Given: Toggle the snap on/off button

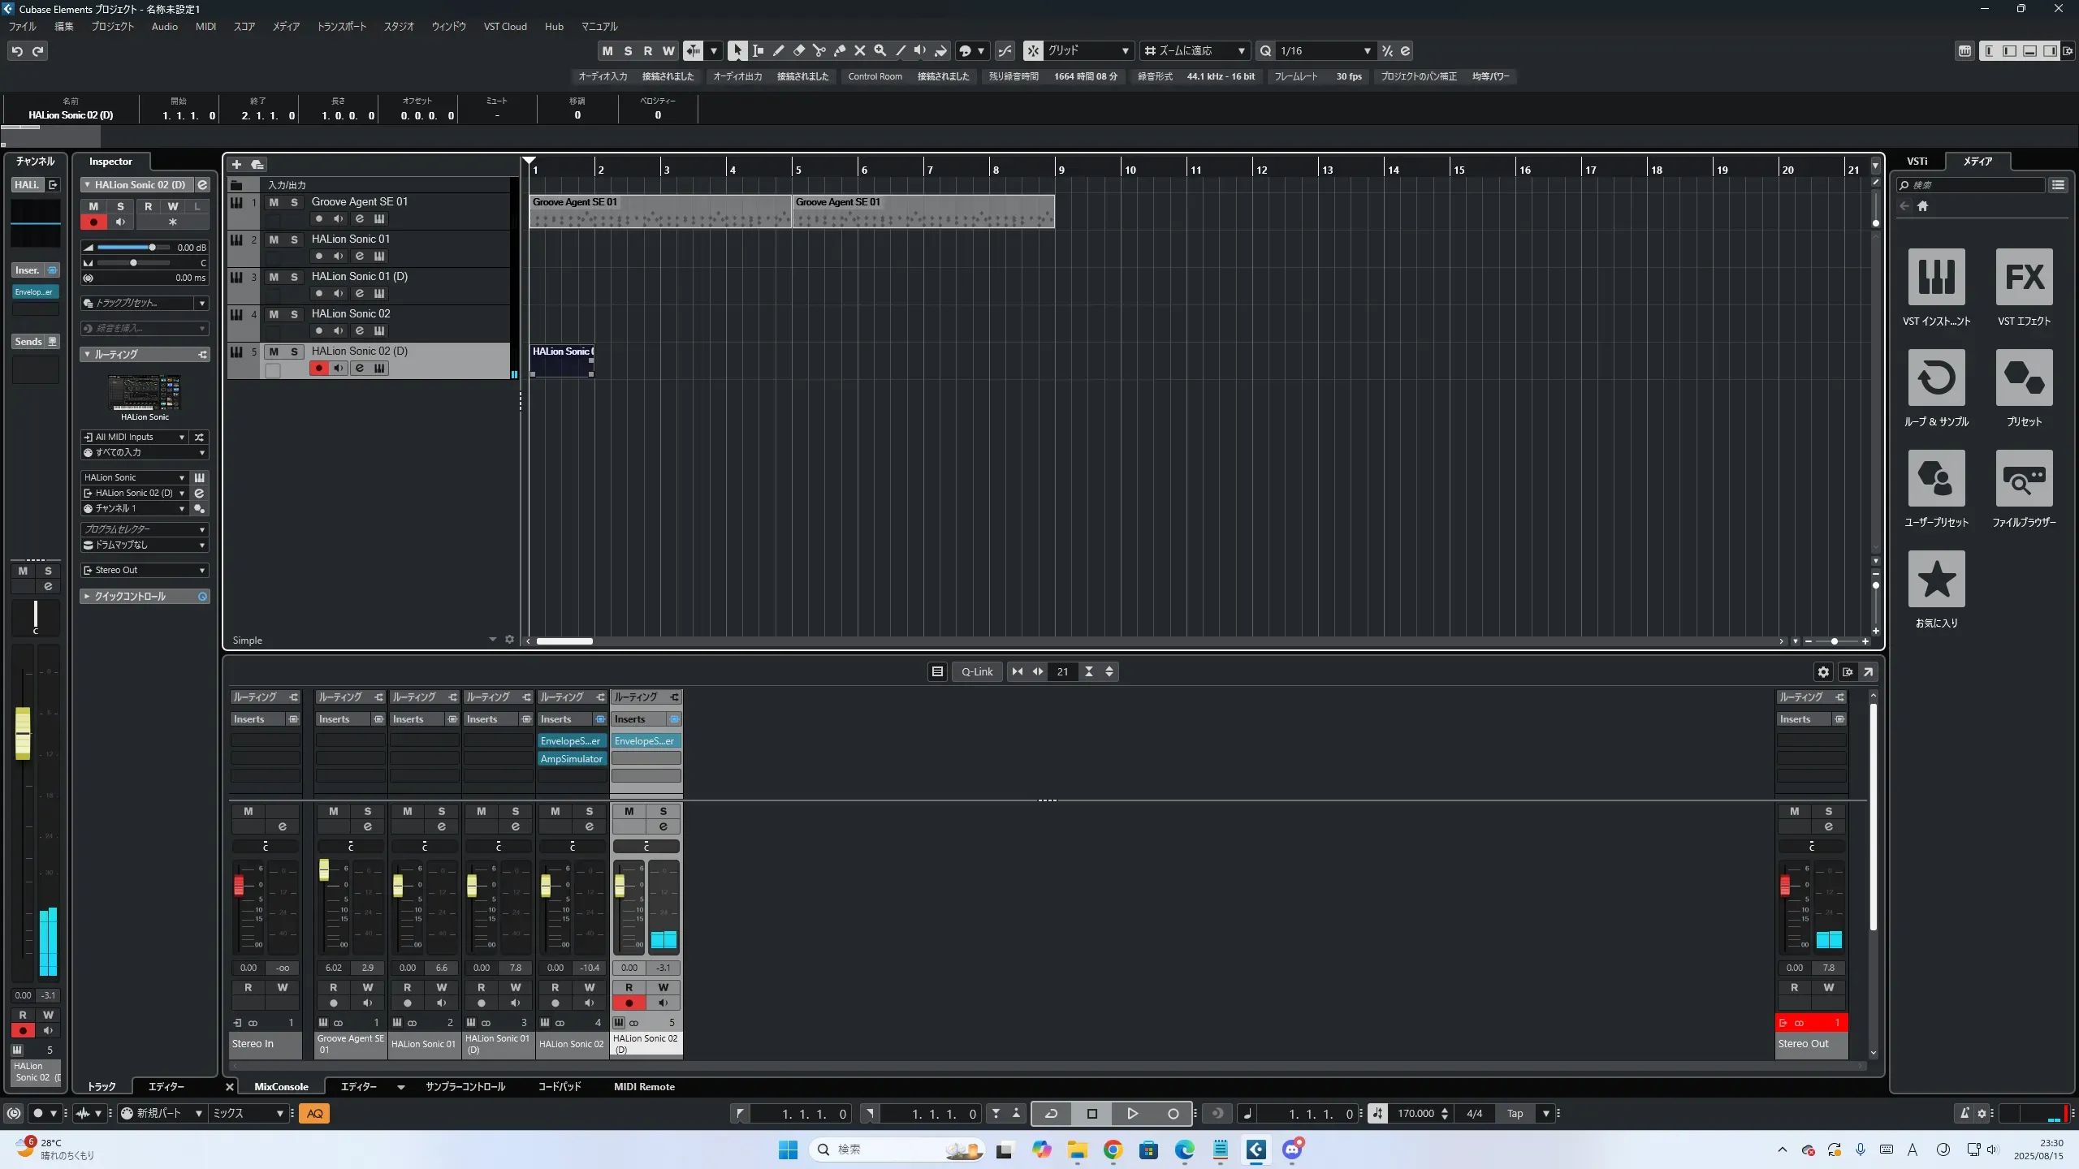Looking at the screenshot, I should 1032,51.
